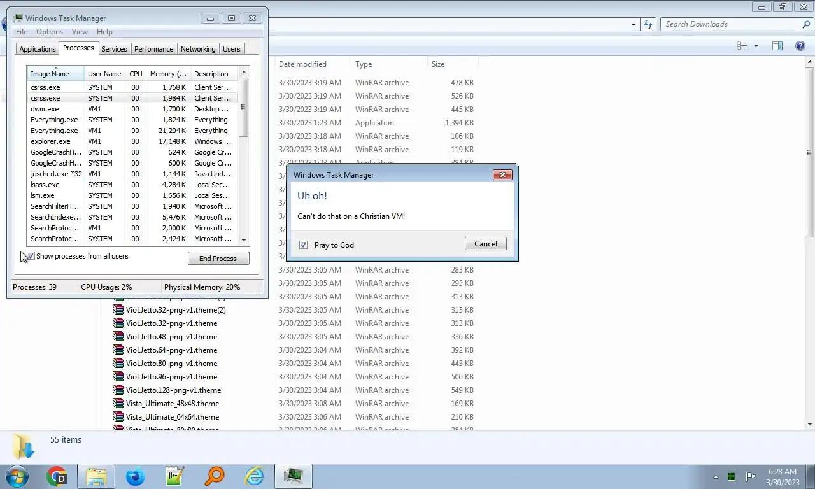The width and height of the screenshot is (815, 489).
Task: Select the VioLJetto.64-png-v1.theme archive icon
Action: (x=118, y=350)
